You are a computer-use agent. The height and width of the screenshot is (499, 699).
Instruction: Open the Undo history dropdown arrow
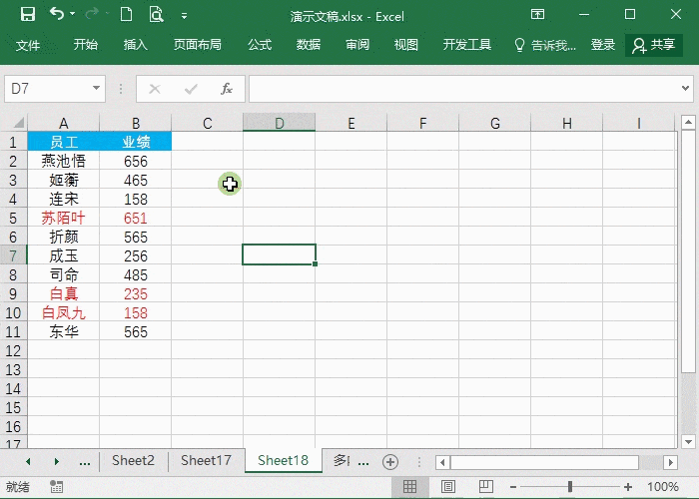[72, 14]
